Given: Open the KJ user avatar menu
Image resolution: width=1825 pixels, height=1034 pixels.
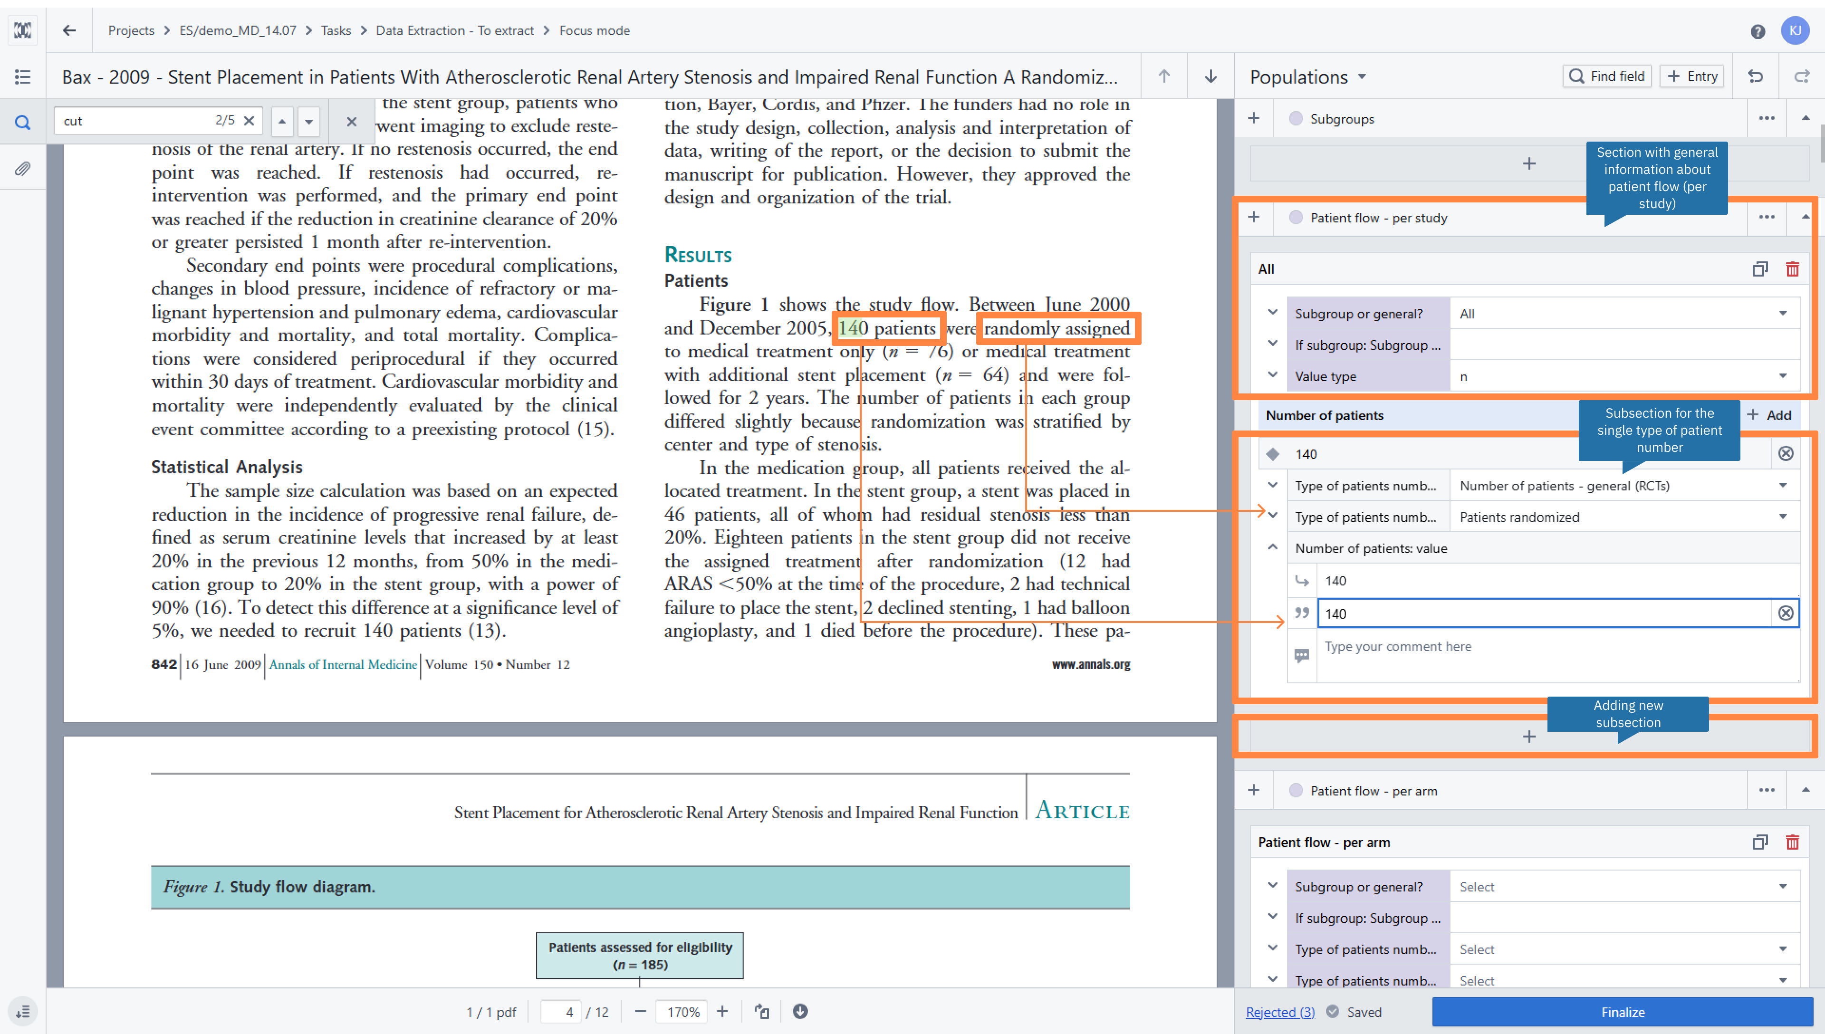Looking at the screenshot, I should [x=1795, y=30].
